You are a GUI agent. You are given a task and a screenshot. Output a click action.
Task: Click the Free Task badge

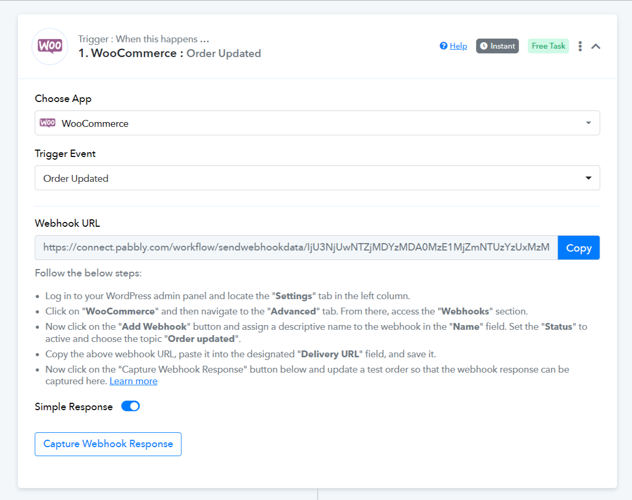point(548,46)
